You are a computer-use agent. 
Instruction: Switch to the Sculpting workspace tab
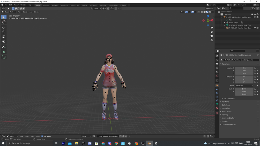tap(55, 5)
